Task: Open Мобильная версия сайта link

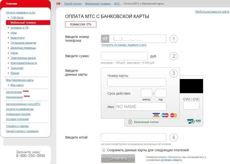Action: click(x=212, y=12)
